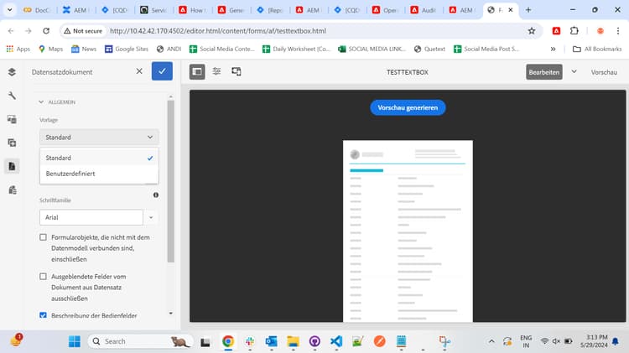
Task: Open the Vorlage dropdown showing Standard
Action: pyautogui.click(x=99, y=138)
